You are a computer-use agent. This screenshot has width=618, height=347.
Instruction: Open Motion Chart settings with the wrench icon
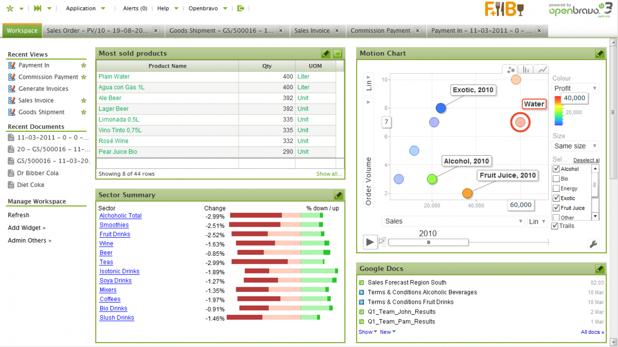point(593,244)
